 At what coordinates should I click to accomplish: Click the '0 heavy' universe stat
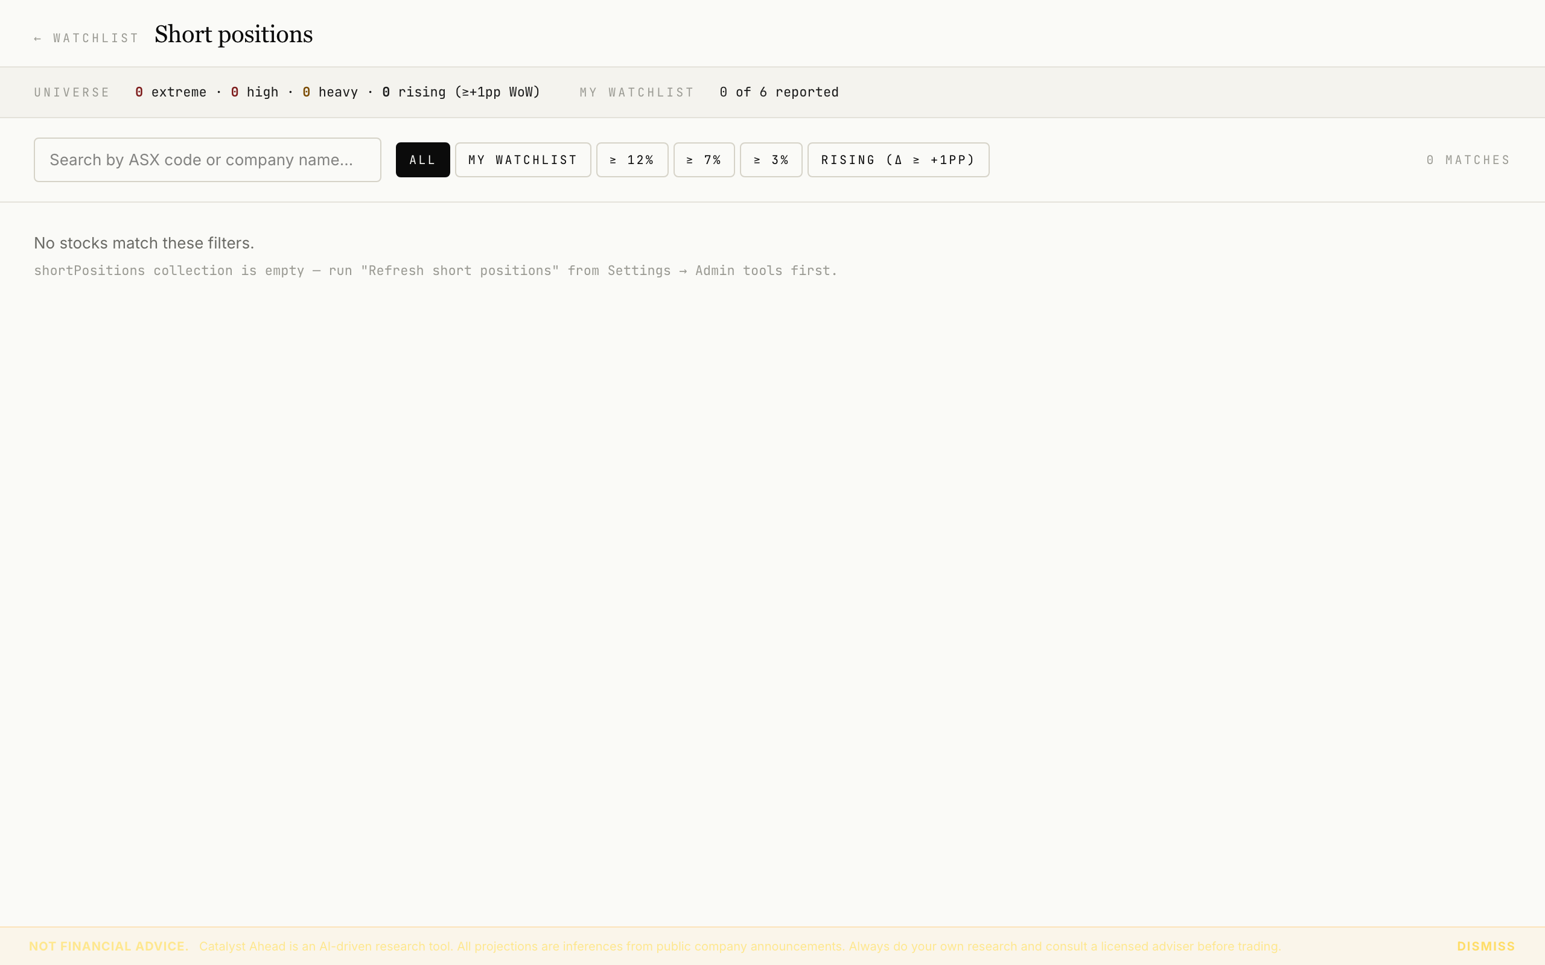point(330,92)
